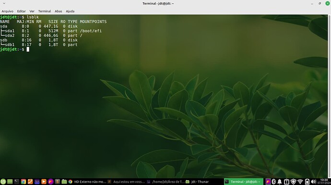Switch to 'jdt - Thunar' window
Image resolution: width=331 pixels, height=185 pixels.
pyautogui.click(x=204, y=182)
